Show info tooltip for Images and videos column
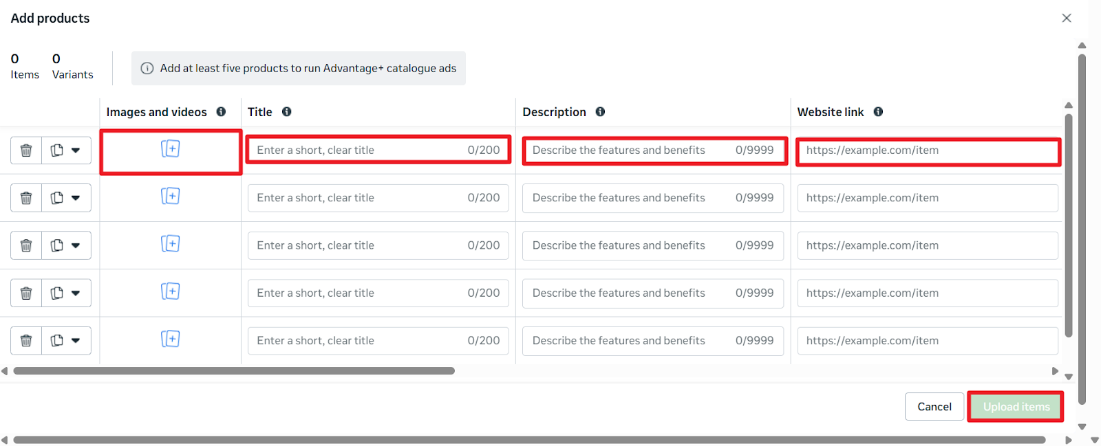1101x446 pixels. click(221, 112)
